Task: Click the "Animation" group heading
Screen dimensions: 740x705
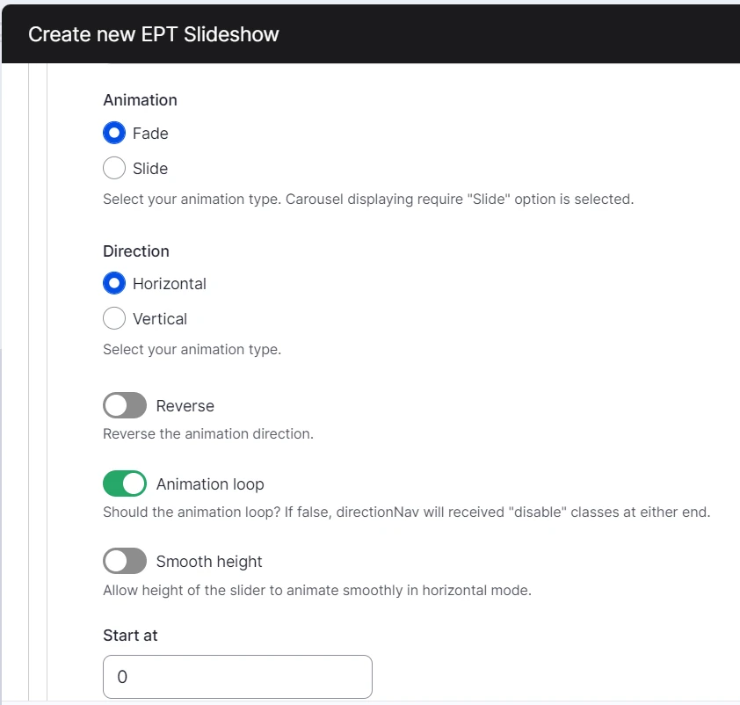Action: [x=140, y=100]
